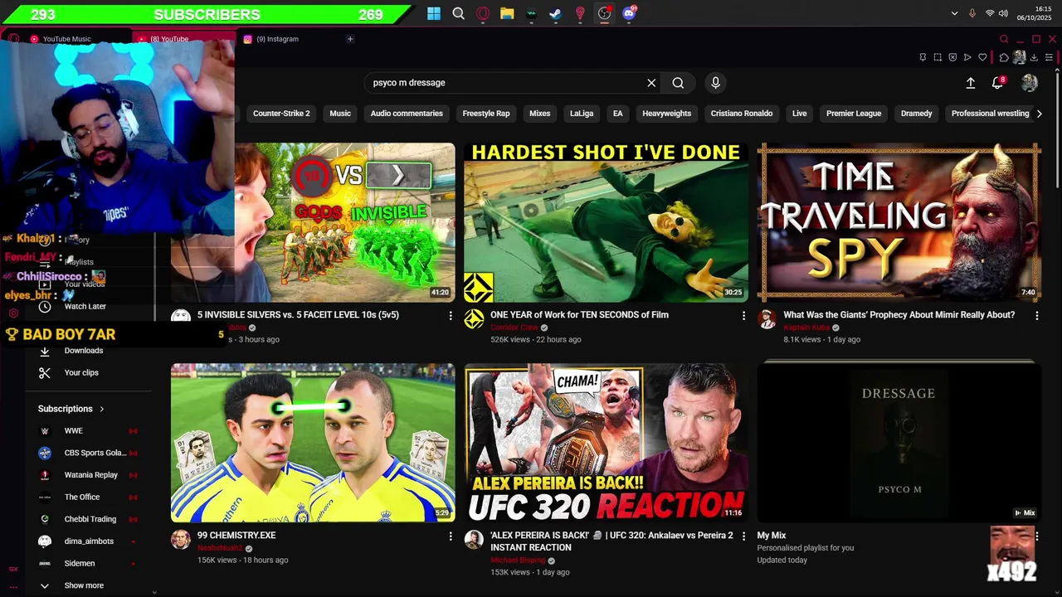Open Watania Replay subscription
The image size is (1062, 597).
(87, 475)
